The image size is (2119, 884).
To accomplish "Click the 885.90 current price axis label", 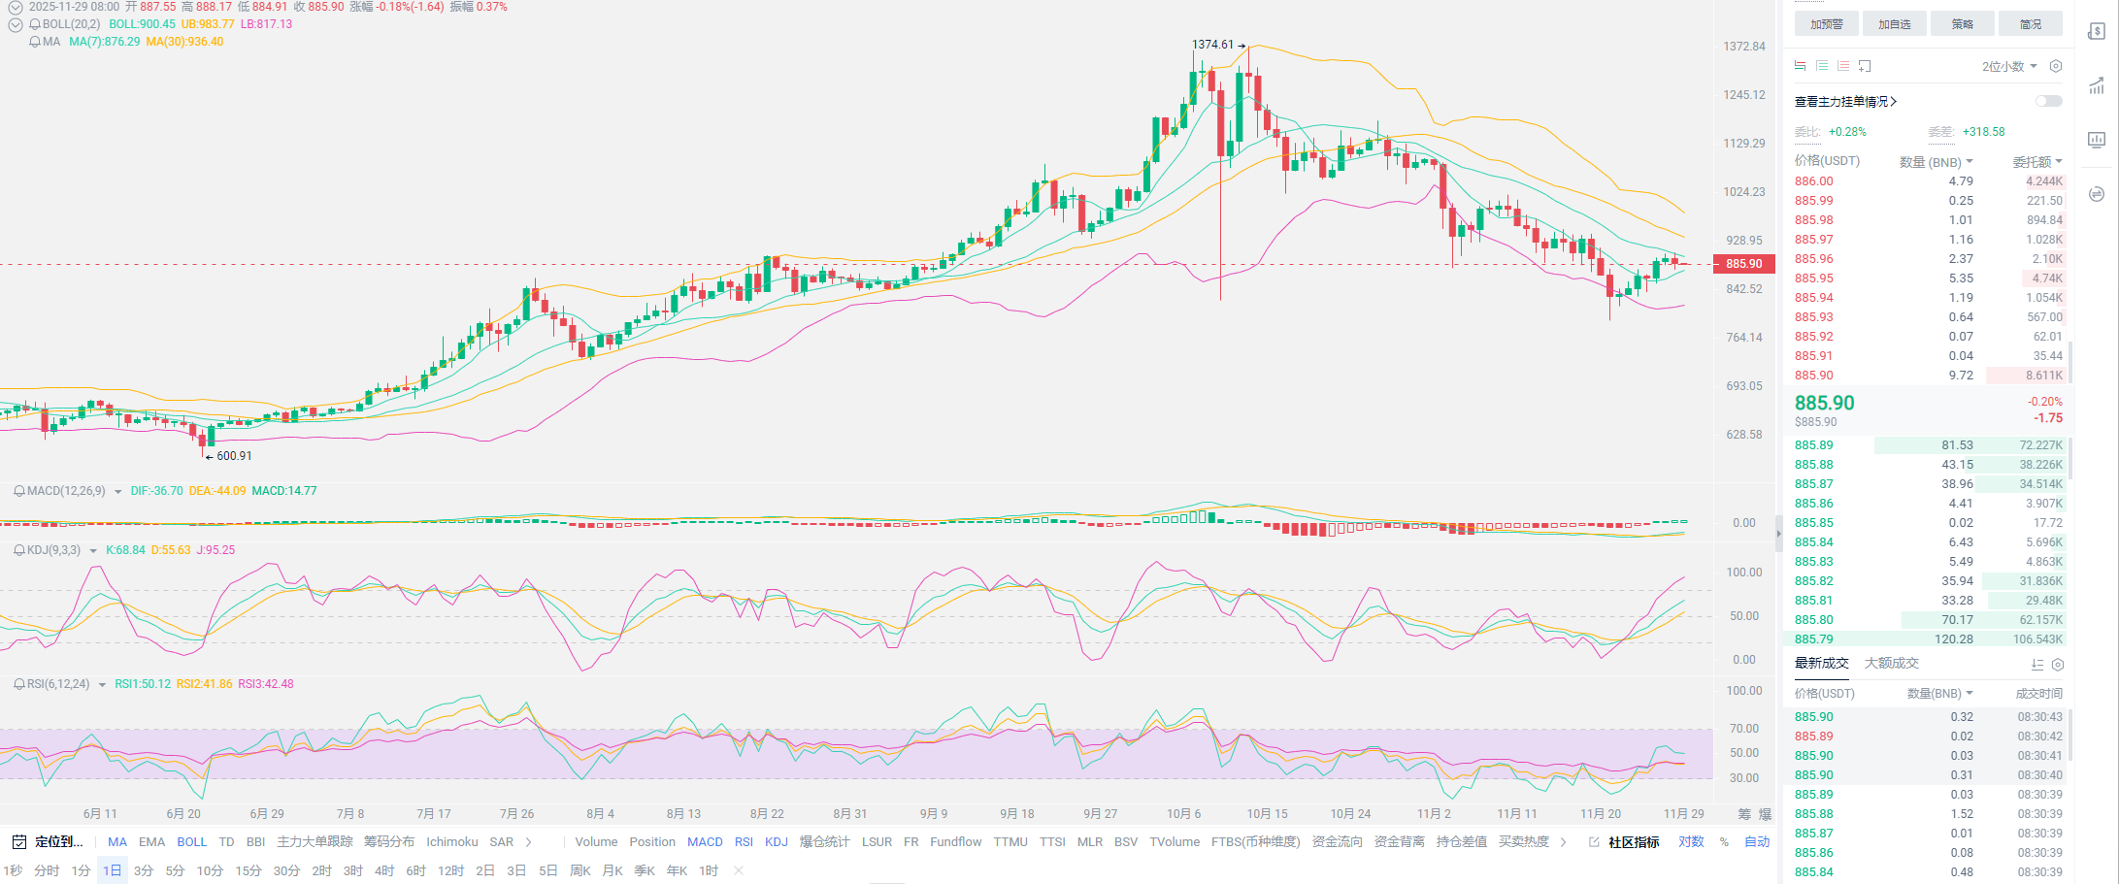I will coord(1743,264).
